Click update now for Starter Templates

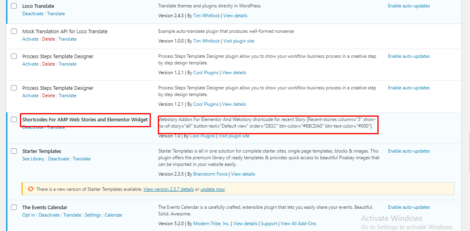pos(213,189)
